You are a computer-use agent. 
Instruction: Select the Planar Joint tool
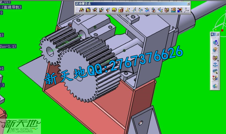[114, 10]
